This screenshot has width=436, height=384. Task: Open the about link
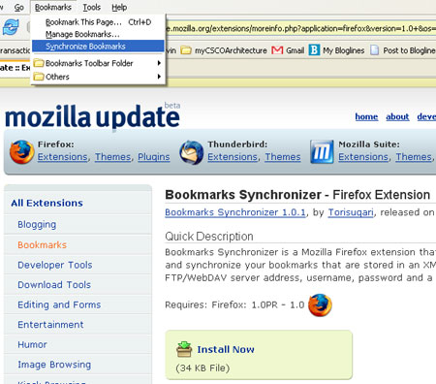[397, 116]
